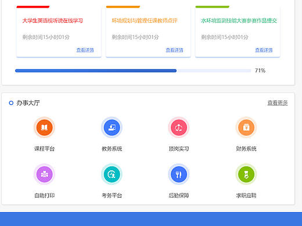
Task: Click 查看详情 on 环境规划与管理 card
Action: click(x=174, y=50)
